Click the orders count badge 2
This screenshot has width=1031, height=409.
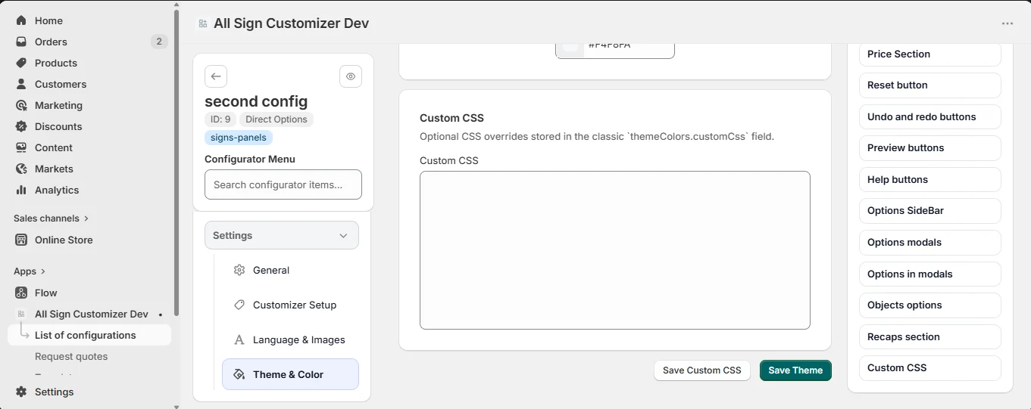pos(158,42)
